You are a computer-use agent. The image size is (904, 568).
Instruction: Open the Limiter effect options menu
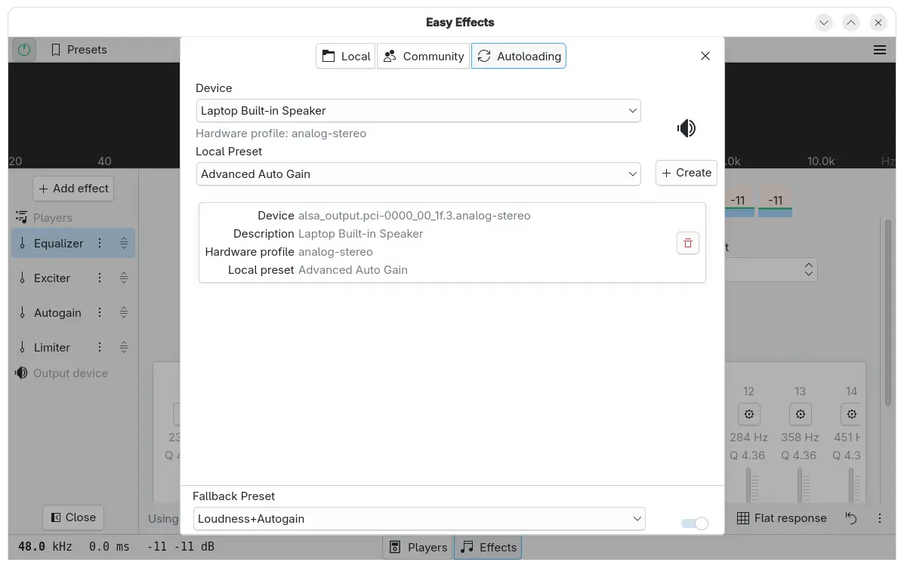click(100, 347)
